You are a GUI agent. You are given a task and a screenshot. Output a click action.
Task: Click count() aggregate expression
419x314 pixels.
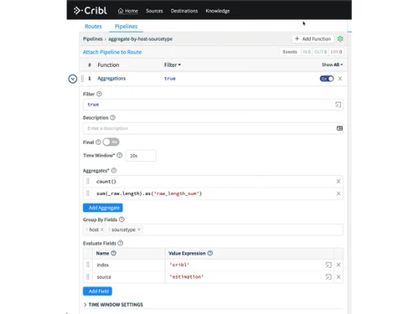coord(106,182)
